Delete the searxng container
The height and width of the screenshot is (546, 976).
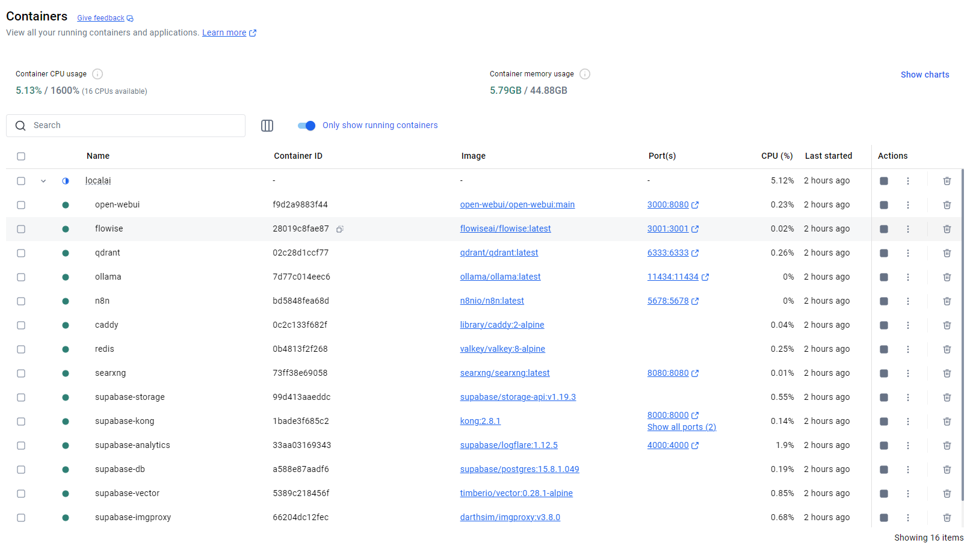(947, 373)
